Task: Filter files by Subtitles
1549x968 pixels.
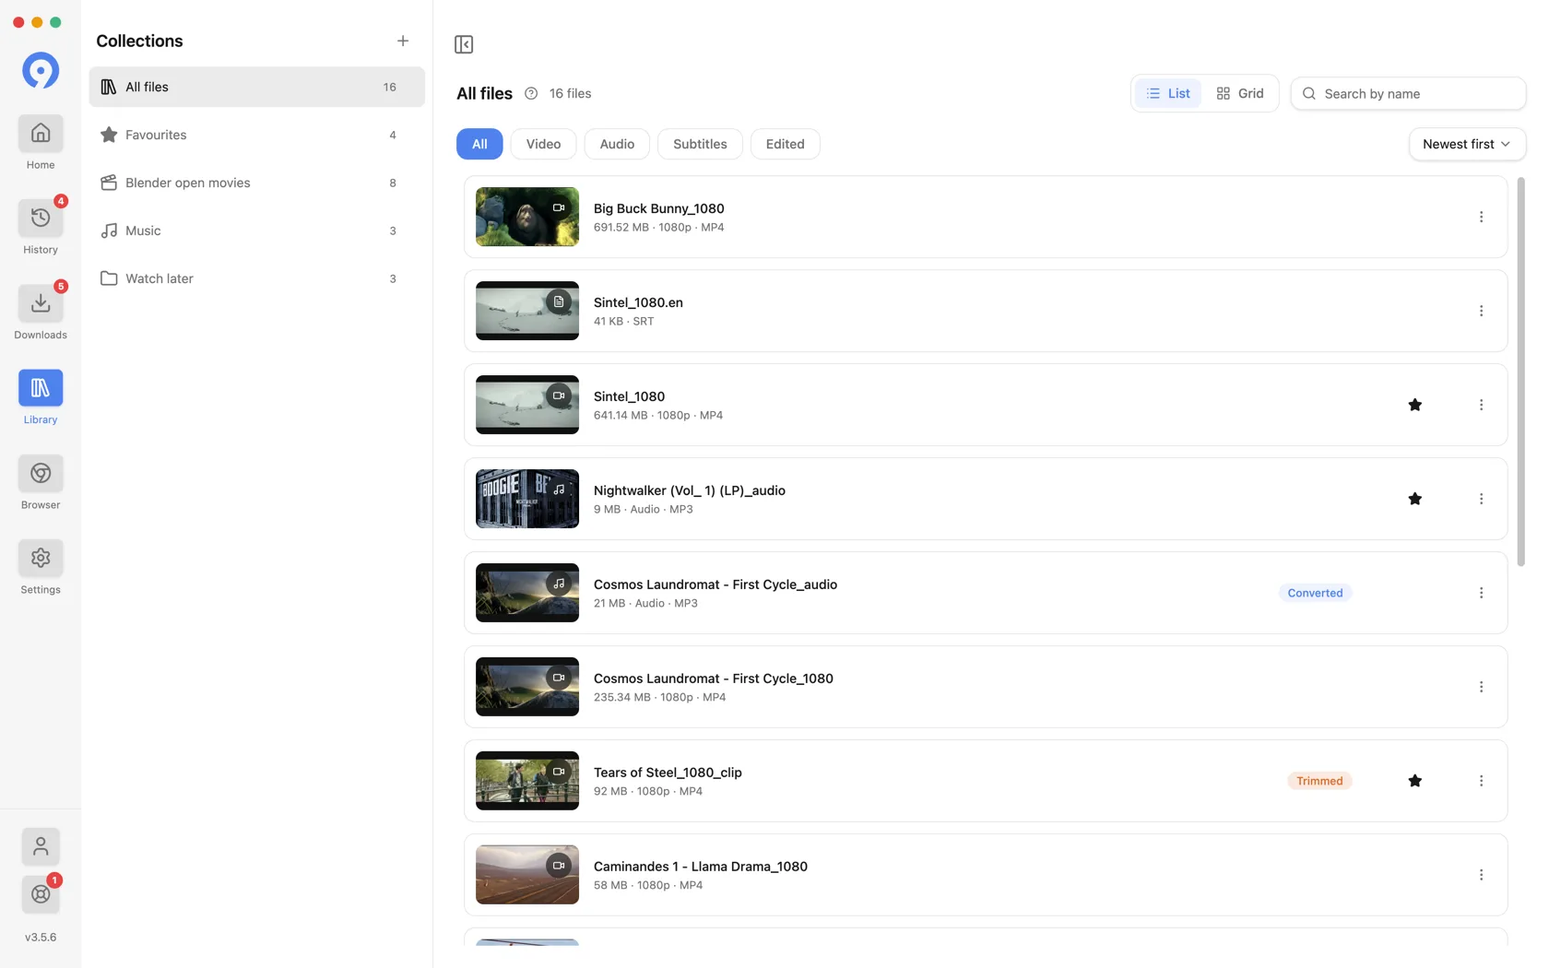Action: pyautogui.click(x=700, y=144)
